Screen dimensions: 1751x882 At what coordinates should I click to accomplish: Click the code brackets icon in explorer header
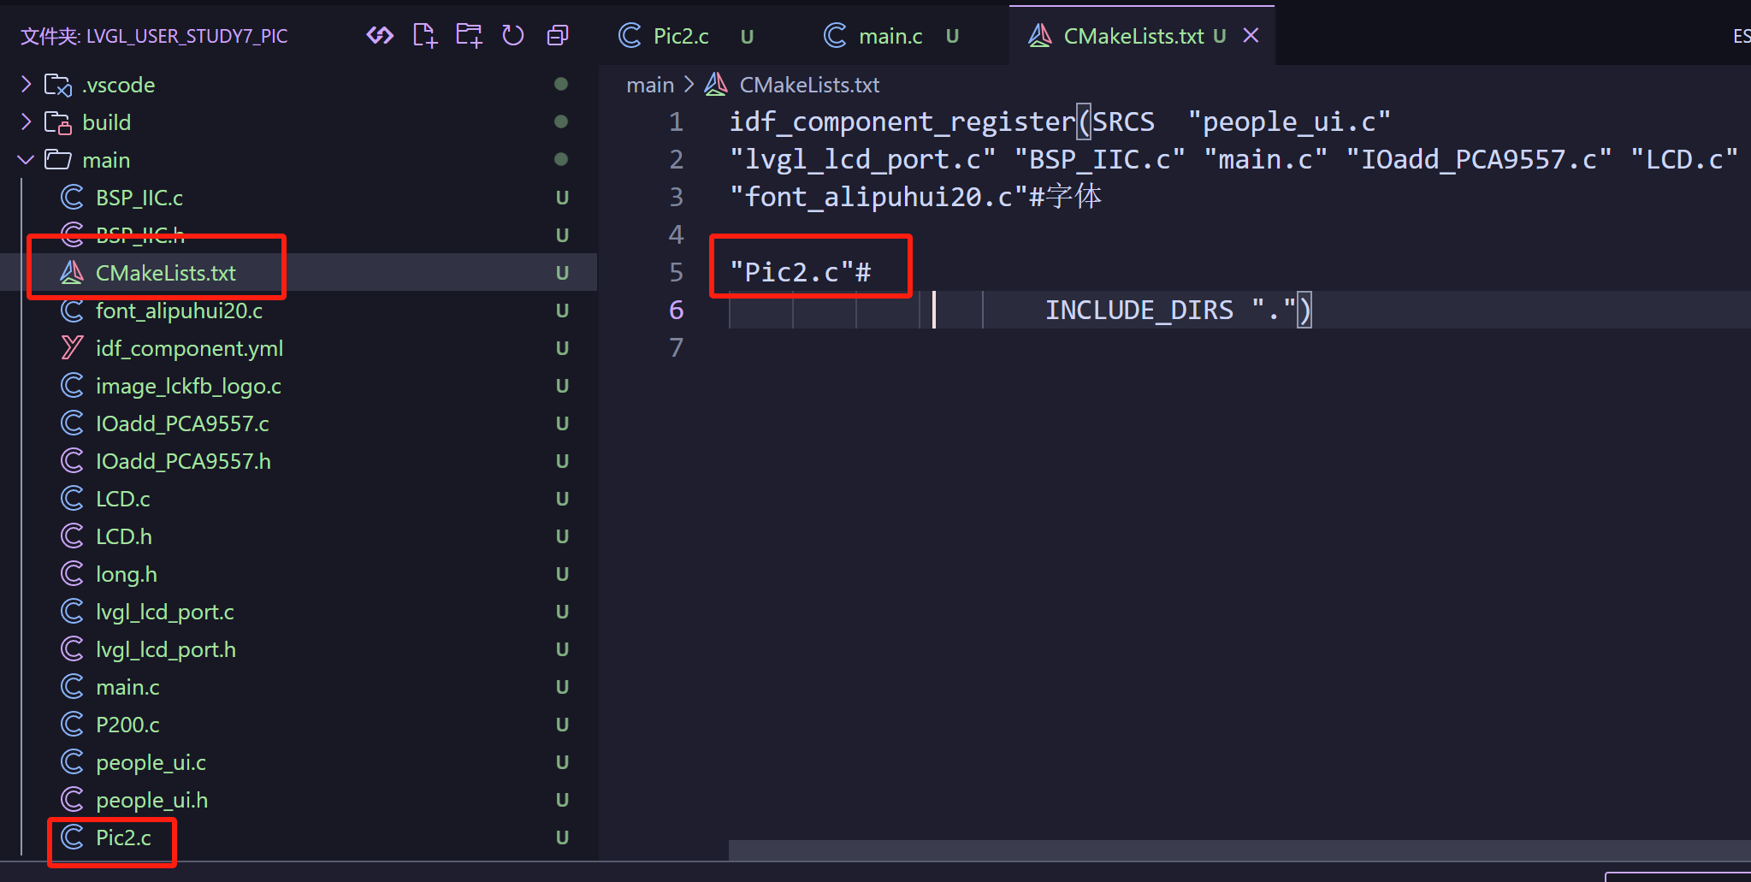point(380,35)
